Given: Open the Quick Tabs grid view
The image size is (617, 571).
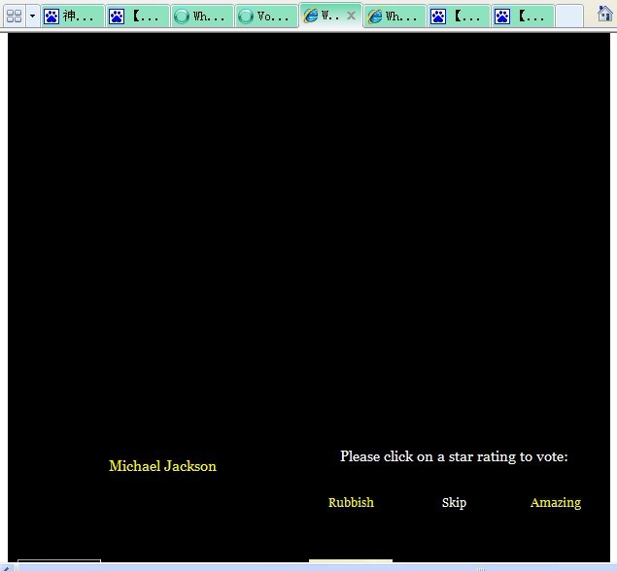Looking at the screenshot, I should [x=14, y=17].
